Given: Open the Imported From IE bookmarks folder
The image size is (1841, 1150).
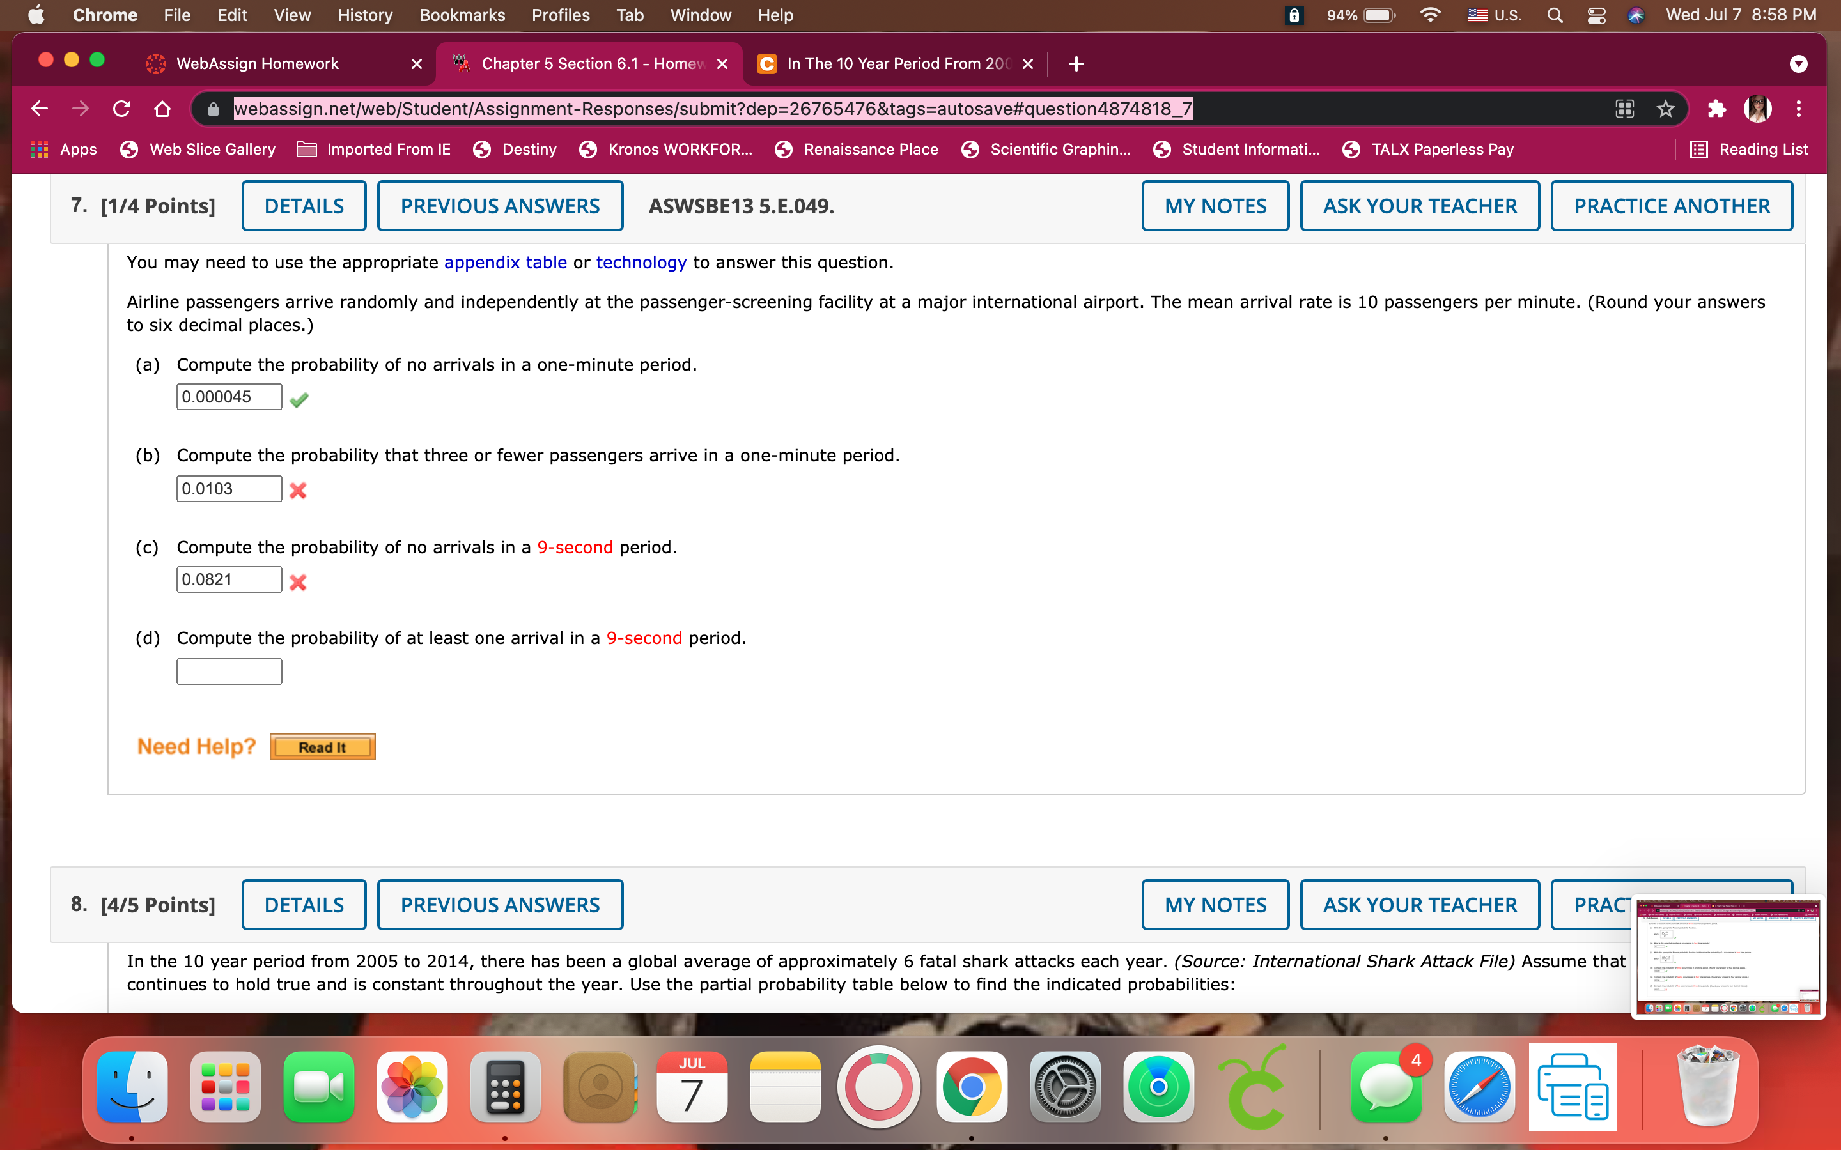Looking at the screenshot, I should (x=373, y=149).
